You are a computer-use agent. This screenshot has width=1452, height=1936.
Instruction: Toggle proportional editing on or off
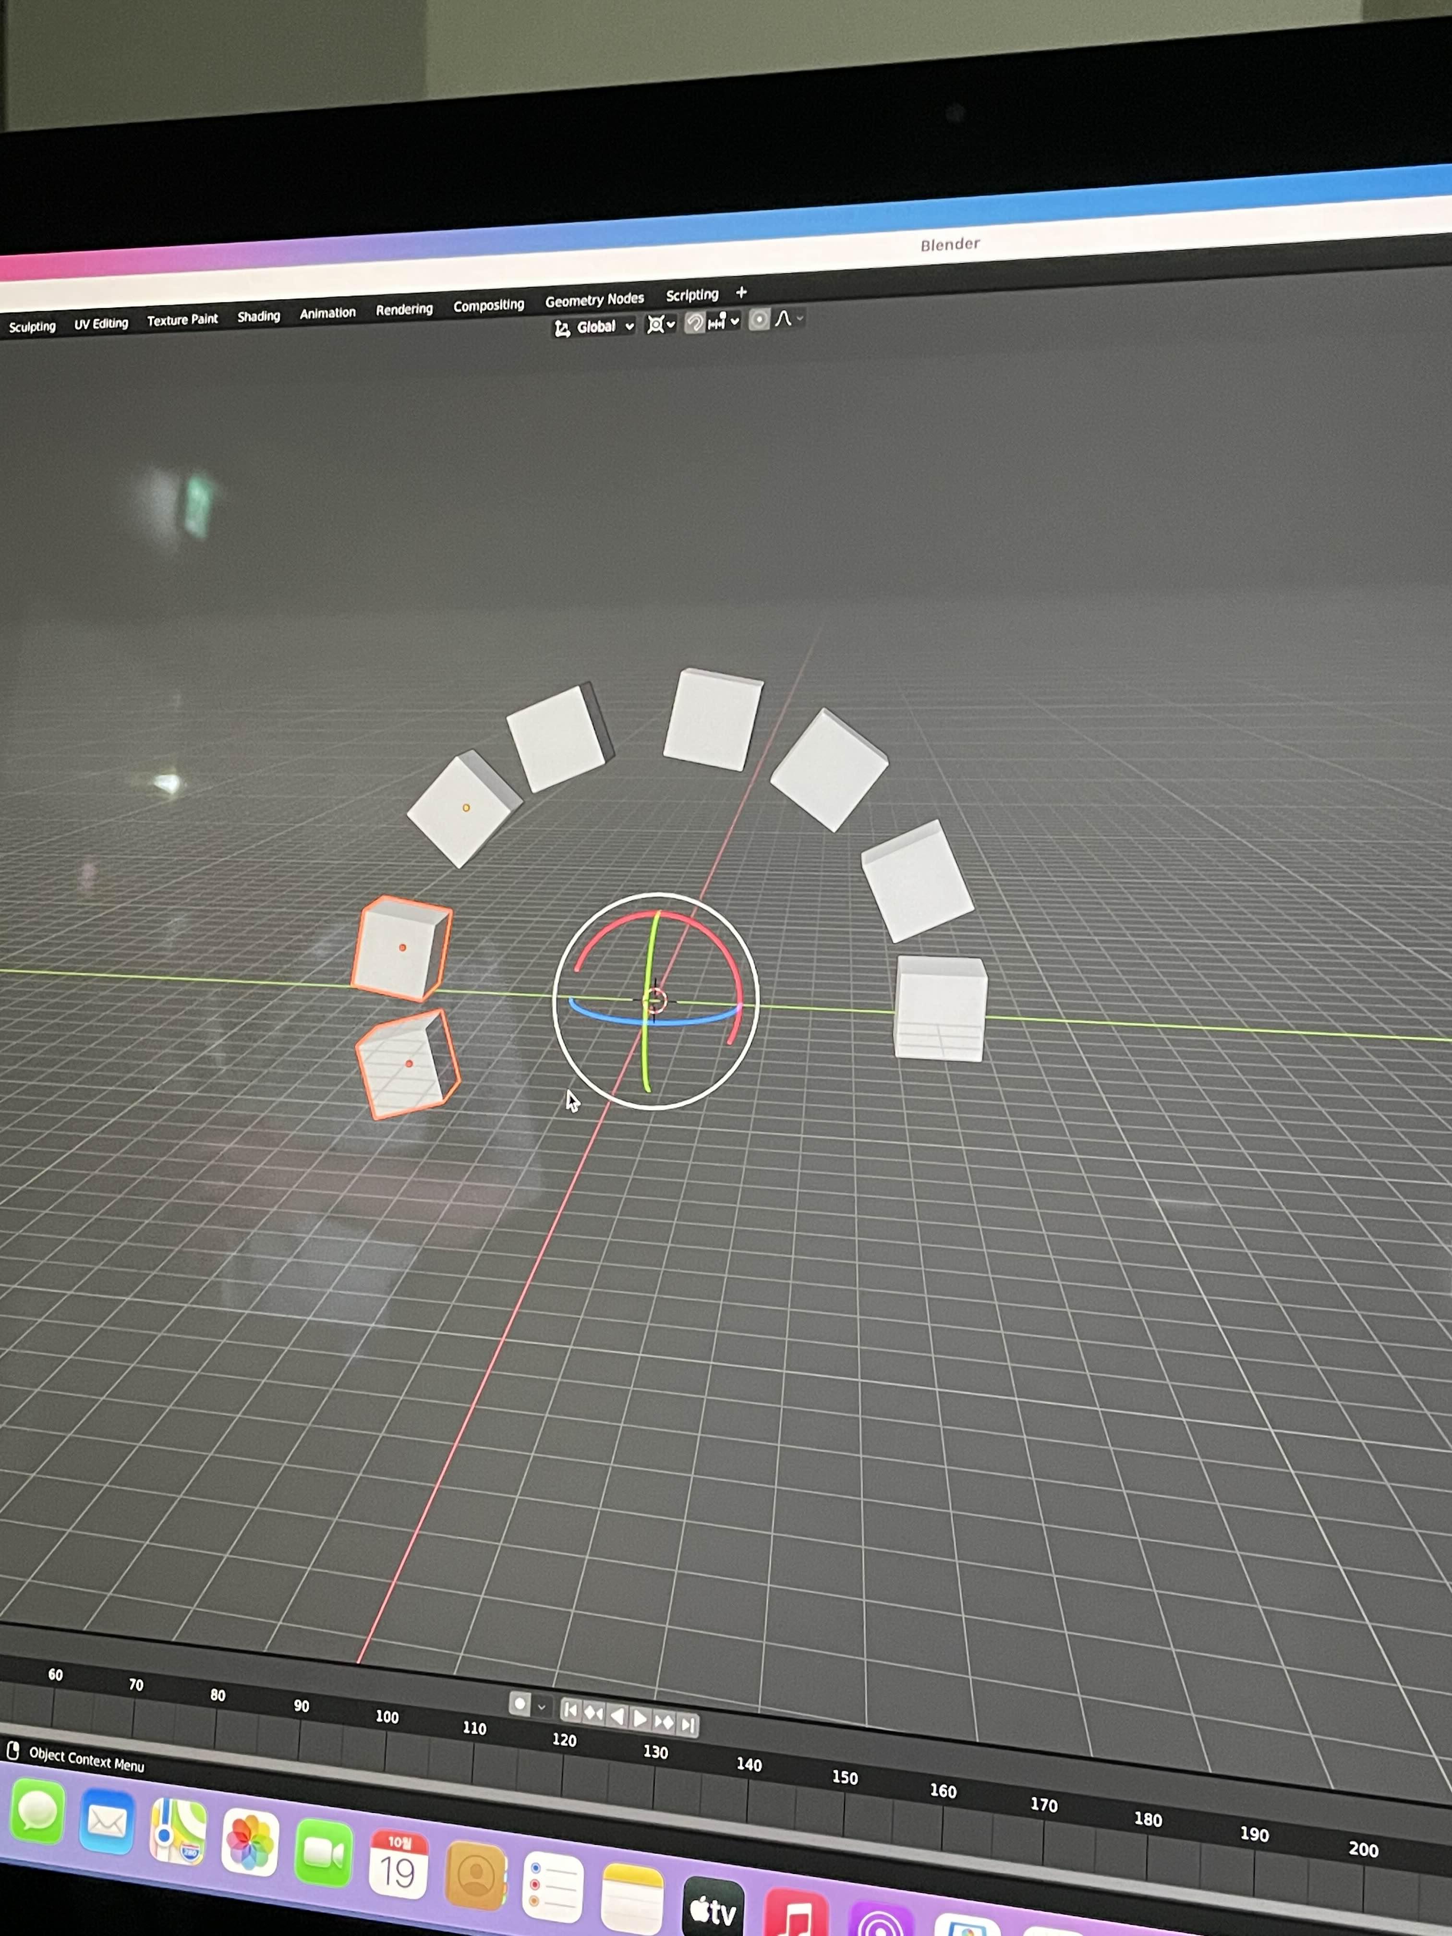coord(760,320)
